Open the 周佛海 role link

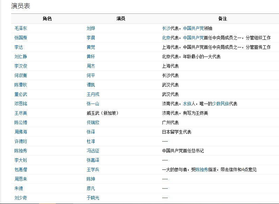click(x=21, y=131)
